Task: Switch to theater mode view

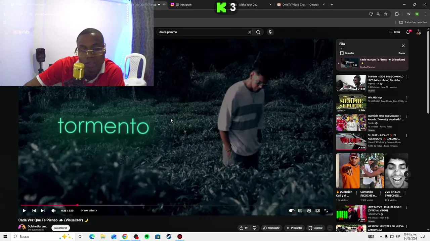Action: [317, 211]
